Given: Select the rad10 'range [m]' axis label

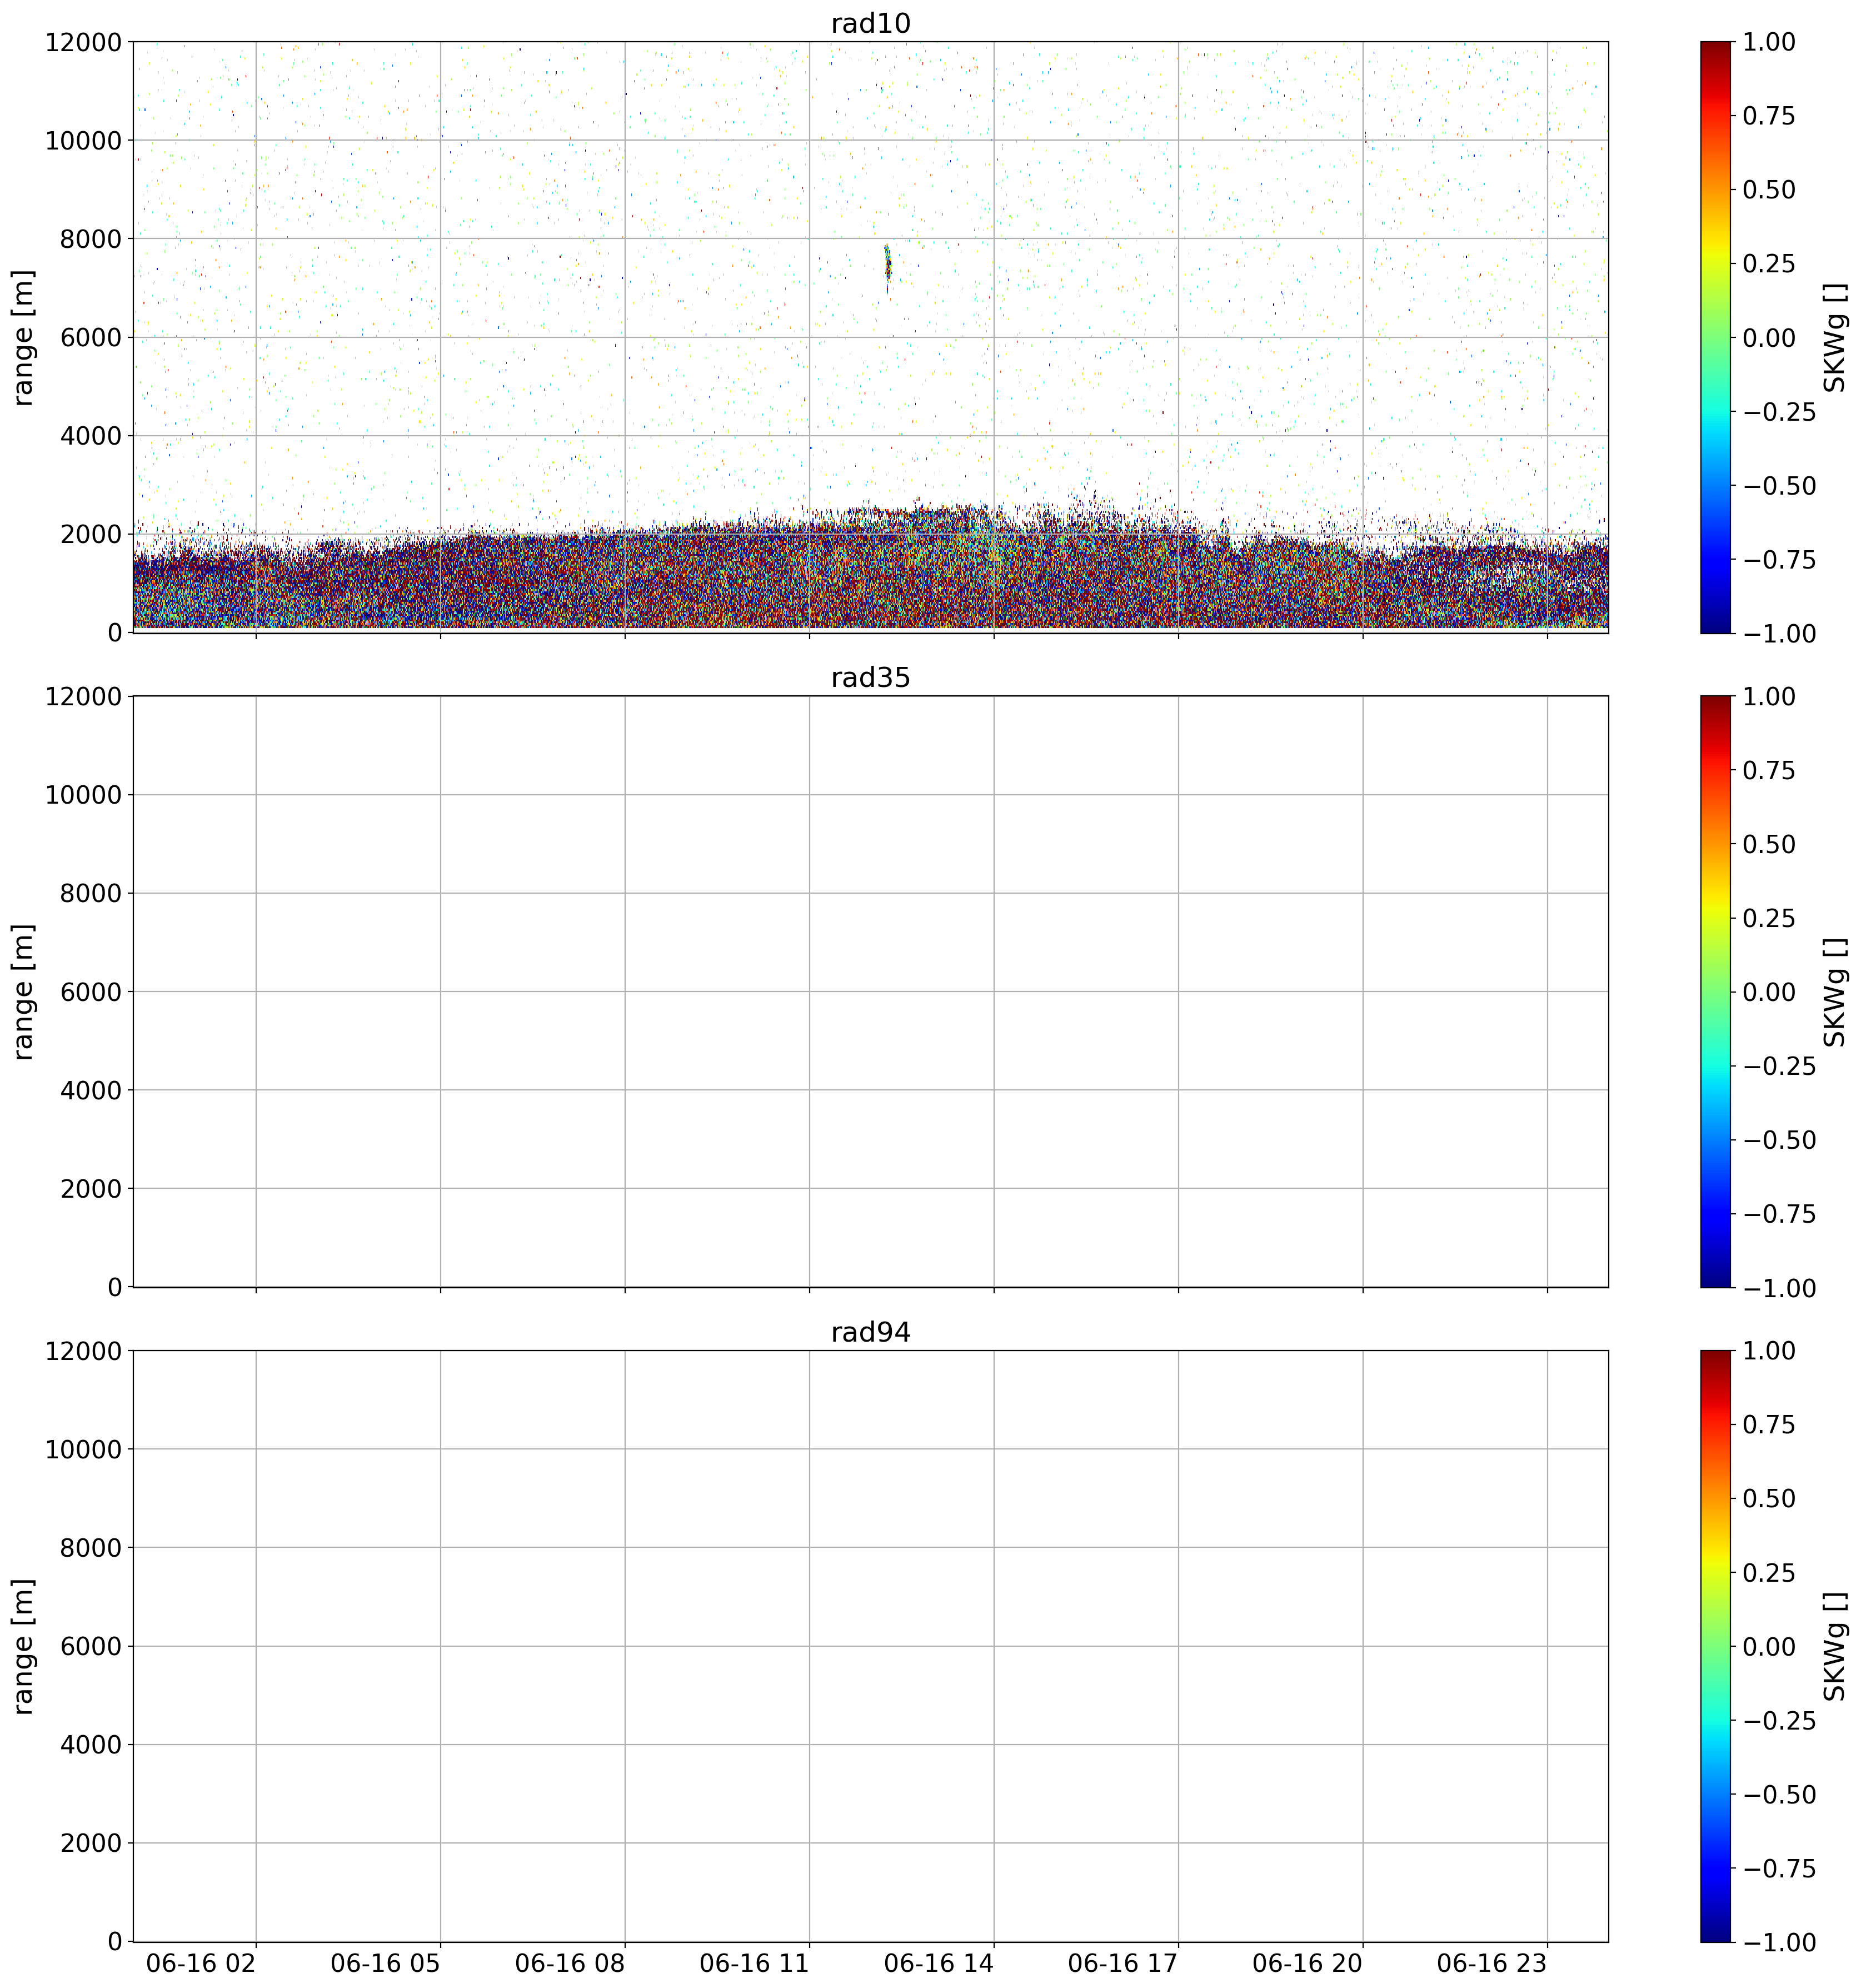Looking at the screenshot, I should [x=24, y=337].
